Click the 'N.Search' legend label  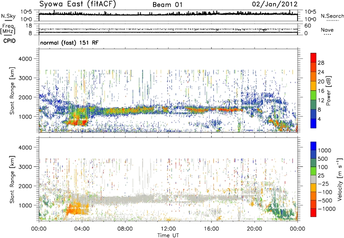[332, 16]
